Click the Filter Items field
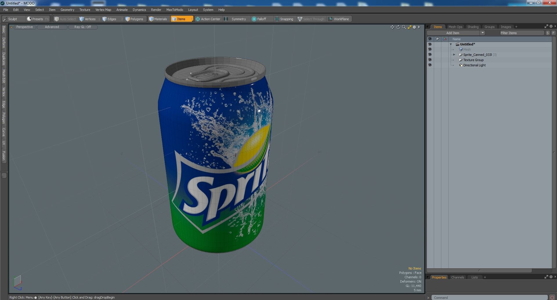The height and width of the screenshot is (300, 557). pyautogui.click(x=522, y=33)
